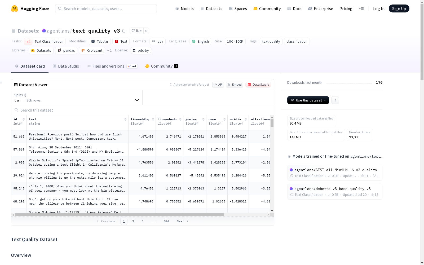
Task: Sort the finewebedu column
Action: click(x=180, y=119)
